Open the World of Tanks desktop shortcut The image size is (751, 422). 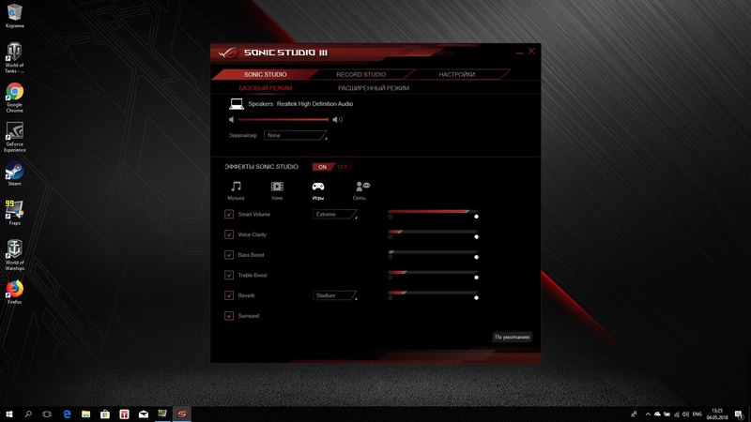coord(14,57)
